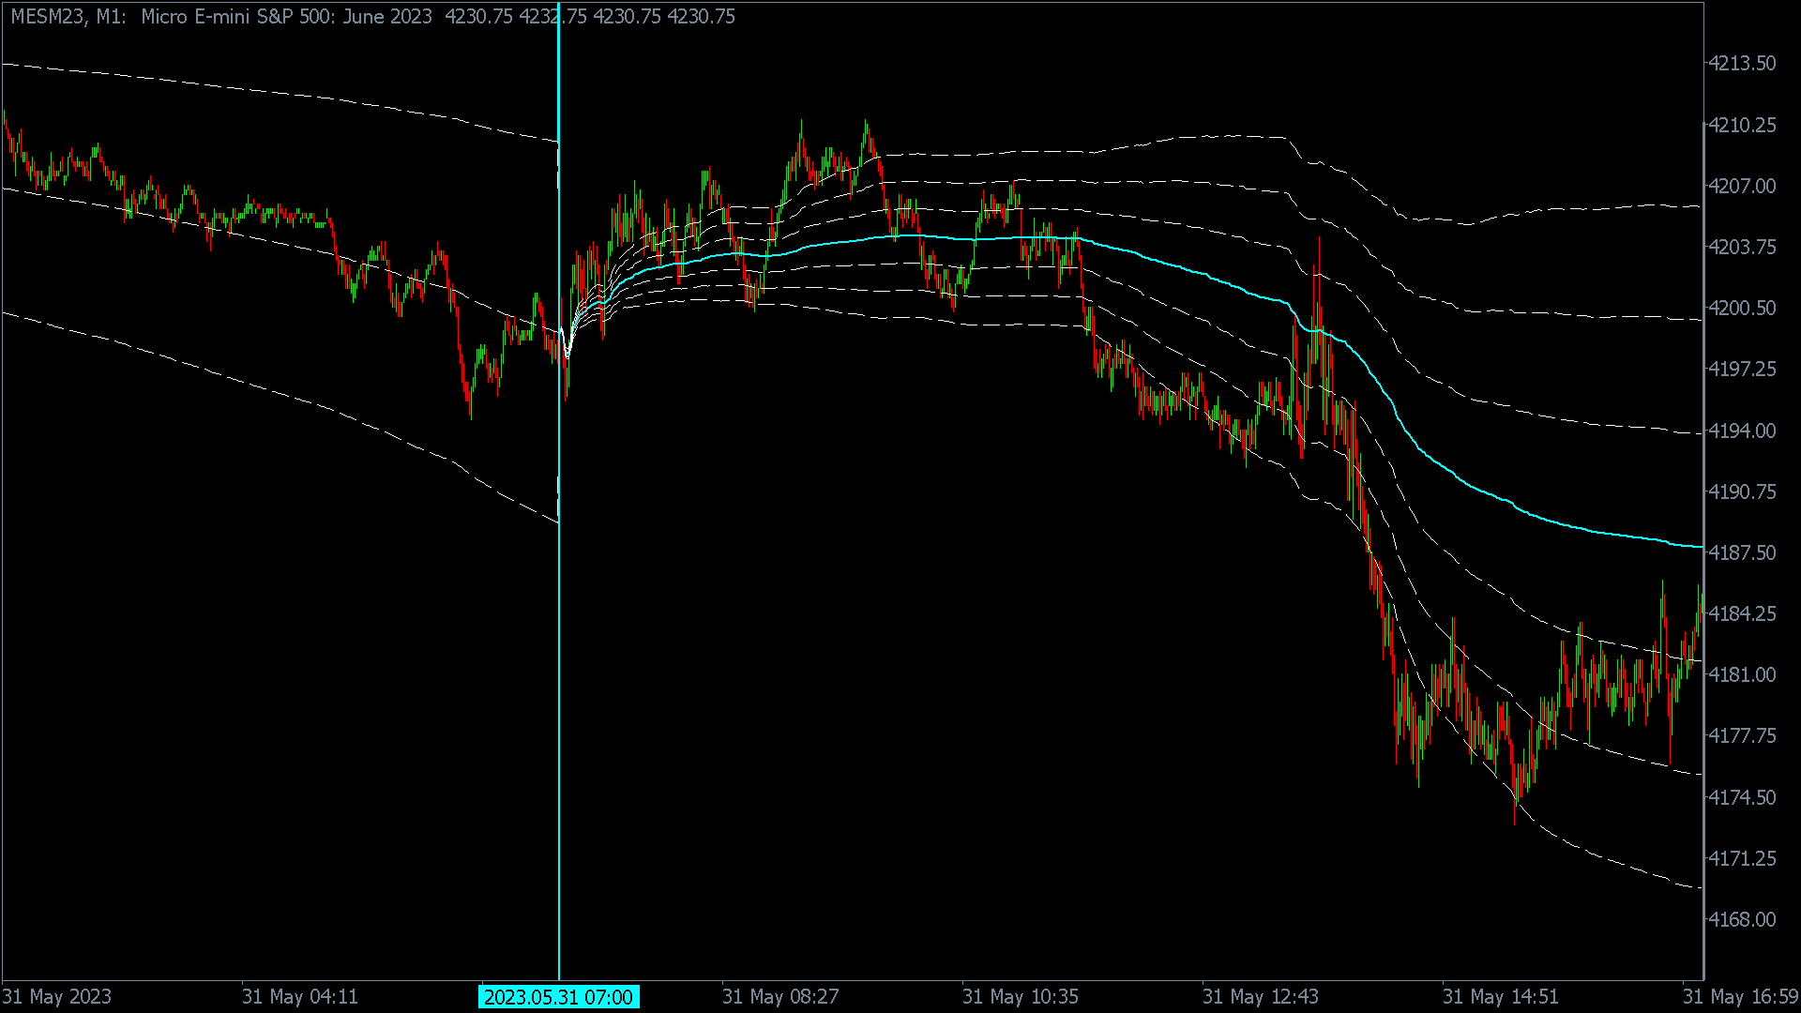Image resolution: width=1801 pixels, height=1013 pixels.
Task: Click the 31 May 04:11 time label
Action: click(300, 997)
